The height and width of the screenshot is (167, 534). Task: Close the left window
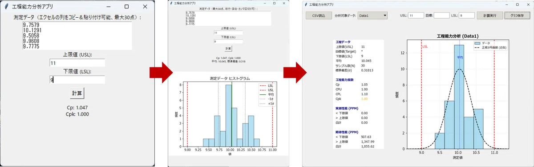[145, 7]
